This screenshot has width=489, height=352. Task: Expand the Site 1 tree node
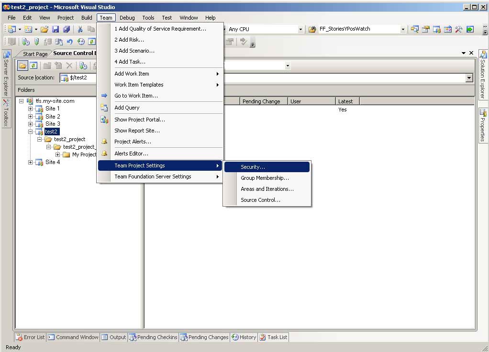tap(30, 109)
